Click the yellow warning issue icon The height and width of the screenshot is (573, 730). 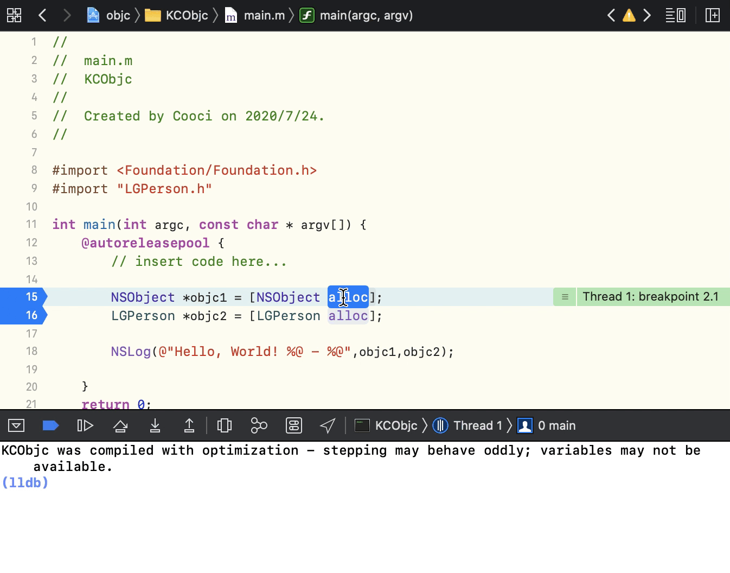tap(629, 15)
